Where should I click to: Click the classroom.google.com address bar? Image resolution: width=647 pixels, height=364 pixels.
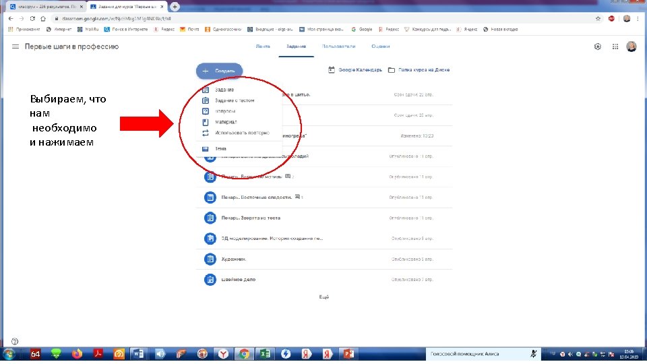[322, 19]
